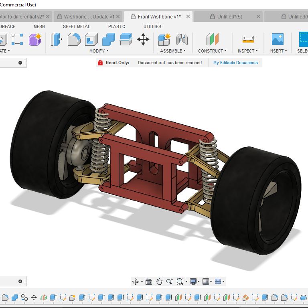The image size is (308, 308).
Task: Select the Rectangular Pattern tool in toolbar
Action: point(17,39)
